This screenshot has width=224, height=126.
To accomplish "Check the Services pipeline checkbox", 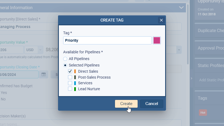I will [70, 83].
